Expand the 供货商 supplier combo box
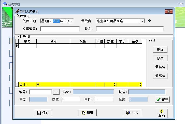Screen dimensions: 185x124 pos(142,21)
